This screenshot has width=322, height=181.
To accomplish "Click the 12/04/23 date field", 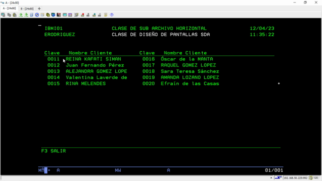I will 262,28.
